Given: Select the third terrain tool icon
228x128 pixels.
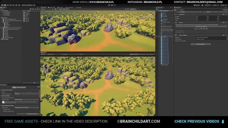Looking at the screenshot, I should pyautogui.click(x=201, y=28).
